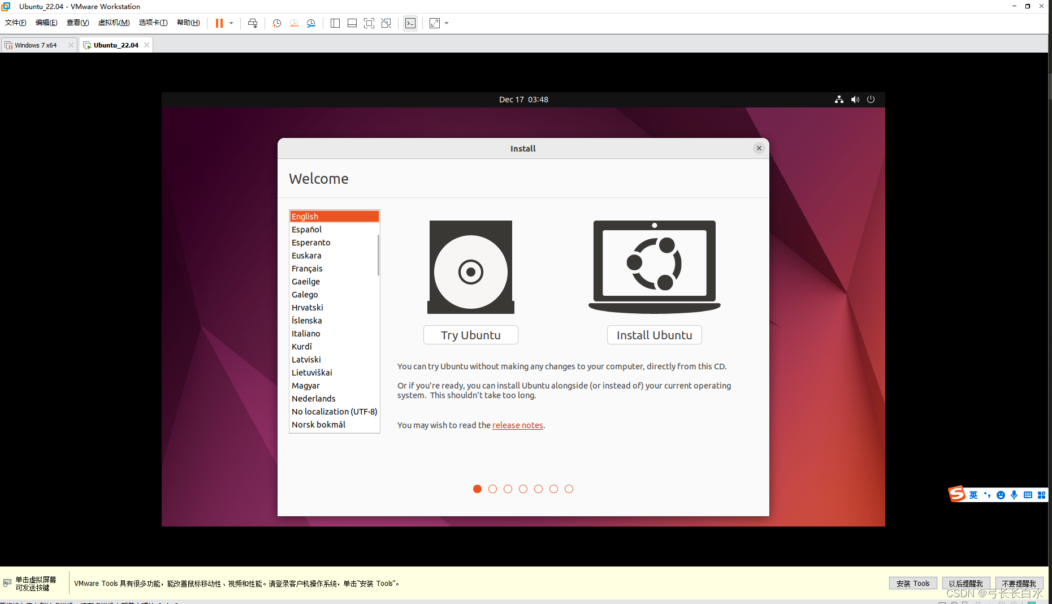Click the 以后提醒我 button
Viewport: 1052px width, 604px height.
(966, 583)
